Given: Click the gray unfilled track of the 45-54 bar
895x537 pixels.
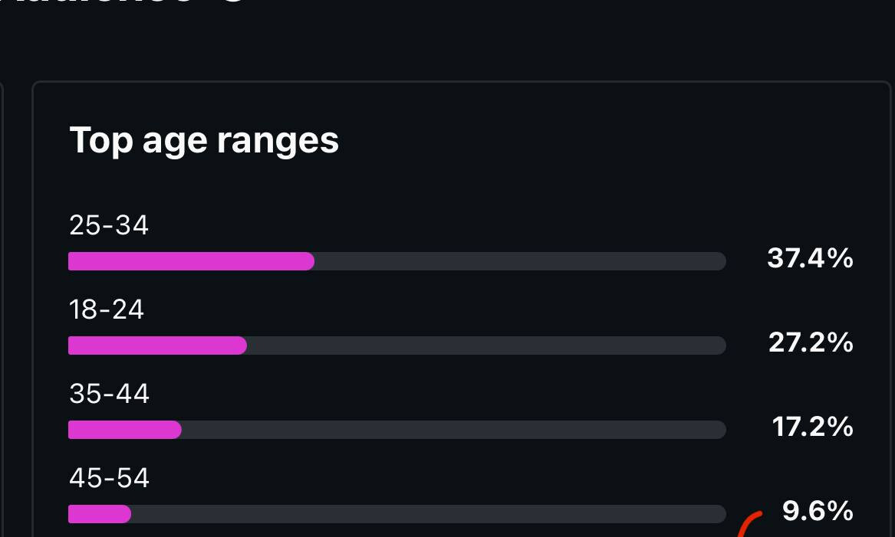Looking at the screenshot, I should pyautogui.click(x=428, y=514).
